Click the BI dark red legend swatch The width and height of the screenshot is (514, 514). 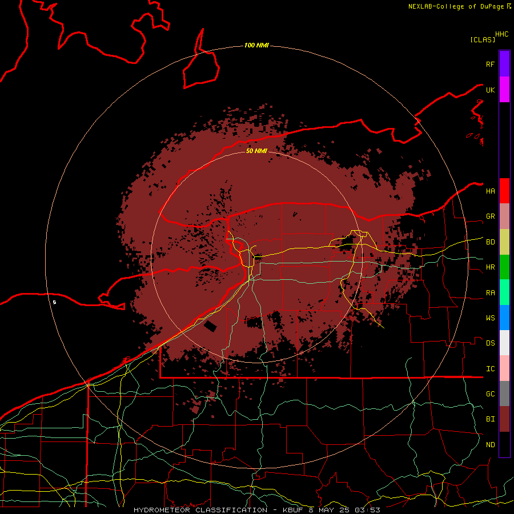[x=504, y=419]
